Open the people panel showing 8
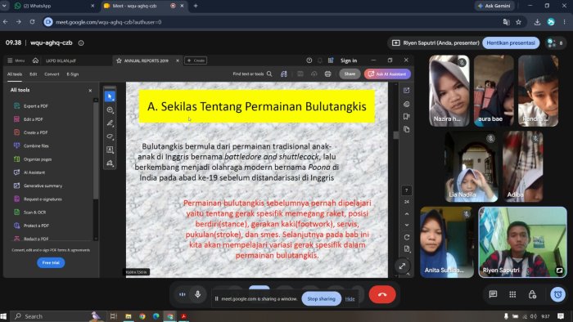The image size is (573, 322). pos(555,43)
